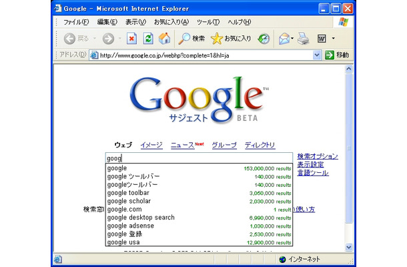Open Edit button dropdown arrow

334,39
